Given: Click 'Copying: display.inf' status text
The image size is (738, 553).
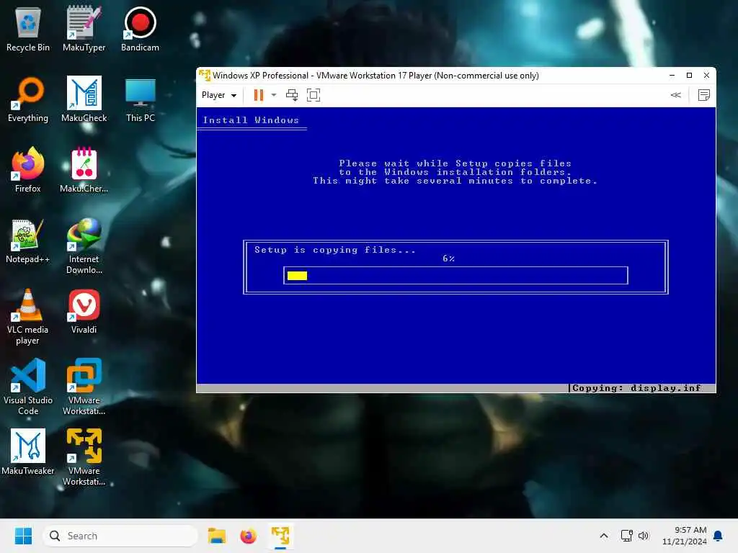Looking at the screenshot, I should coord(637,388).
